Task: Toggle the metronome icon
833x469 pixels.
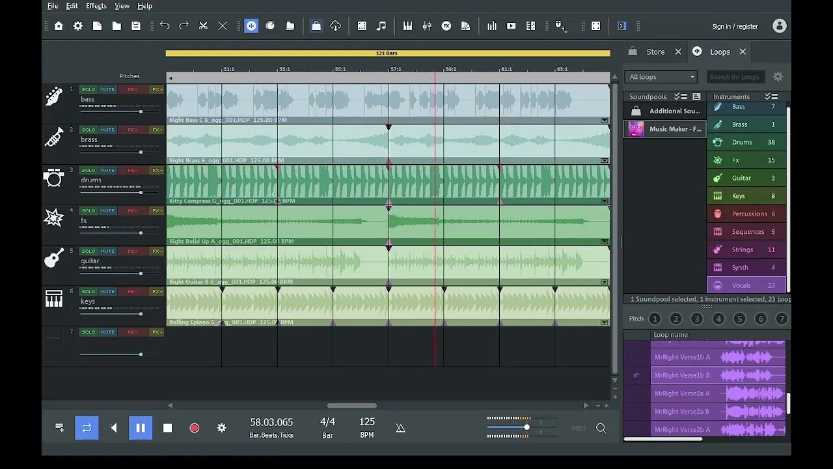Action: point(400,428)
